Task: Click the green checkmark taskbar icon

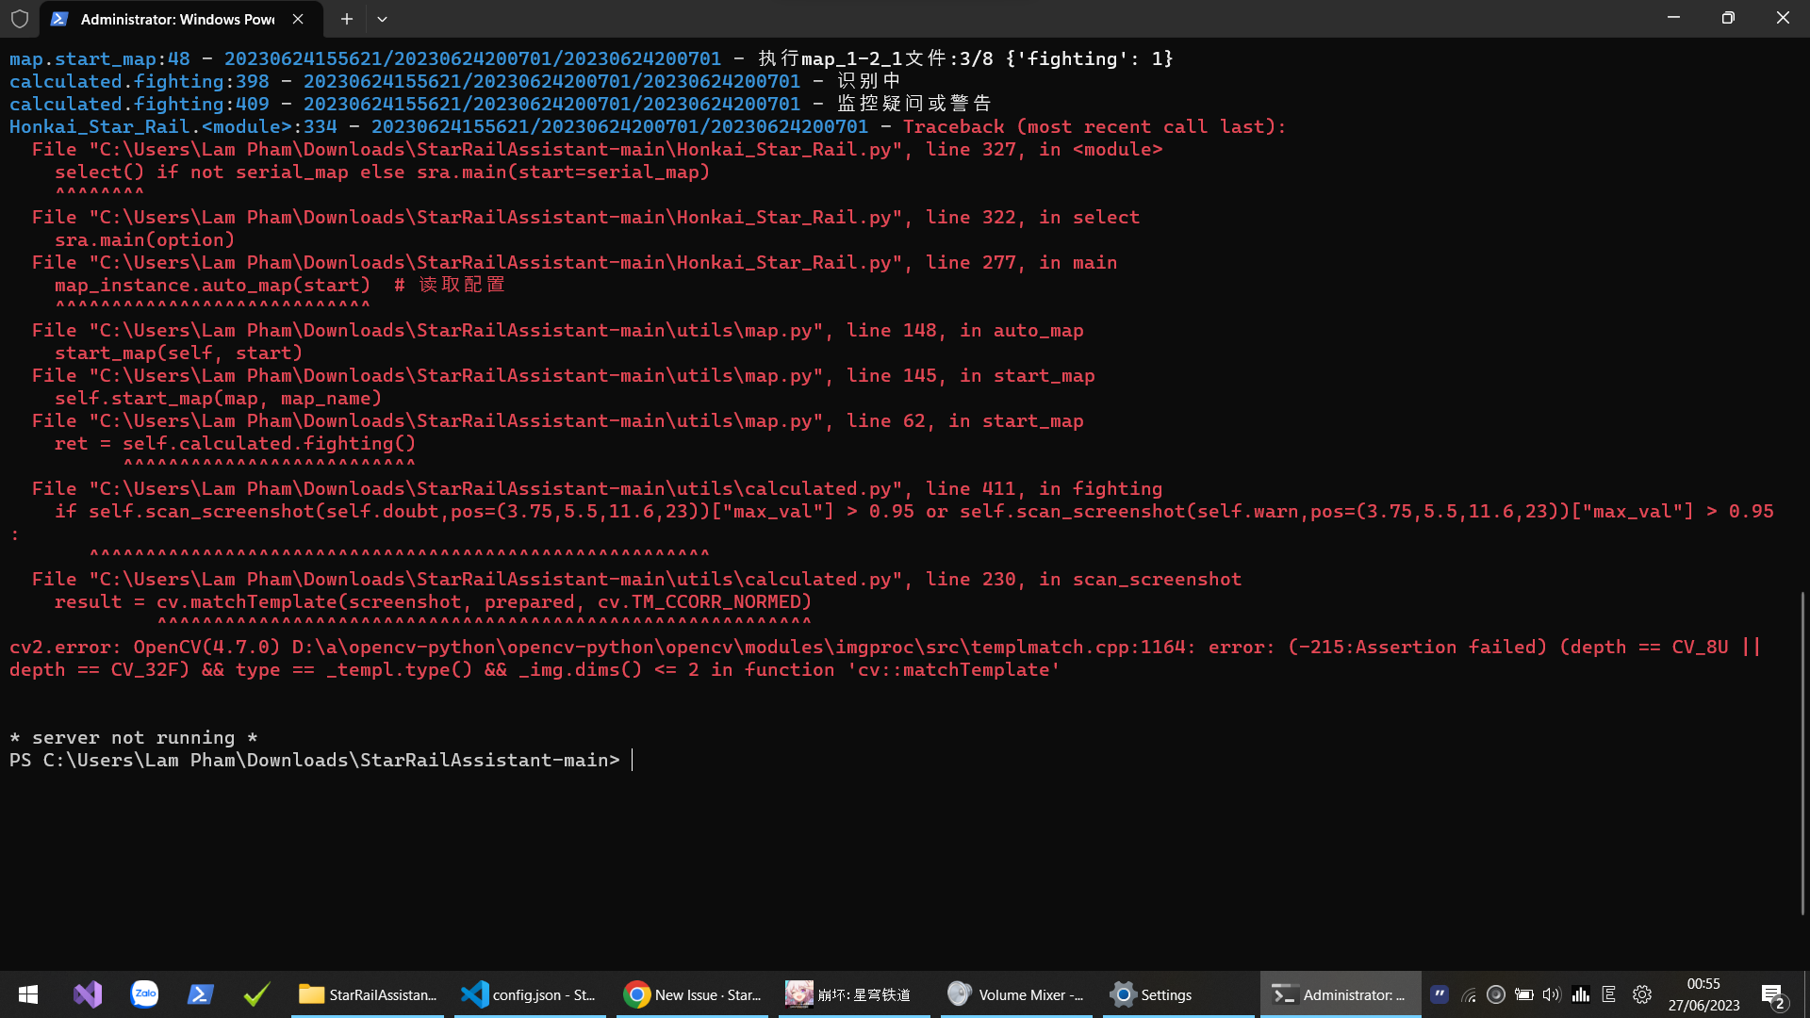Action: tap(255, 993)
